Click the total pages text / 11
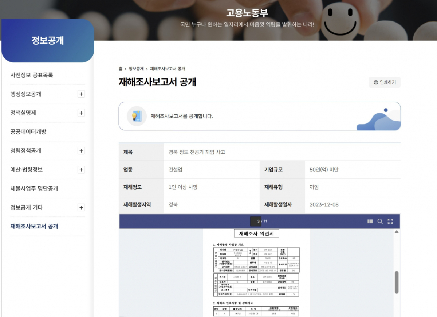 (x=265, y=221)
